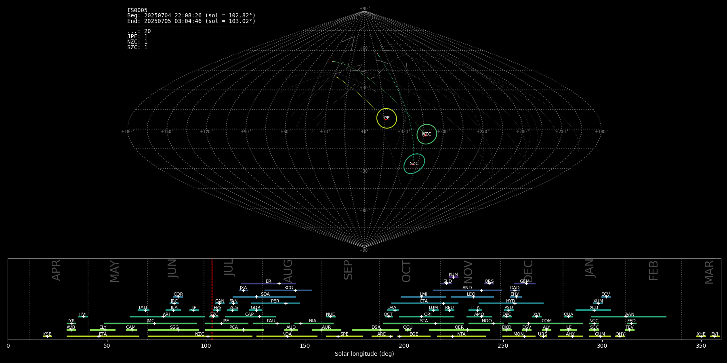The width and height of the screenshot is (727, 363).
Task: Click the LEO shower label in timeline
Action: pyautogui.click(x=471, y=294)
